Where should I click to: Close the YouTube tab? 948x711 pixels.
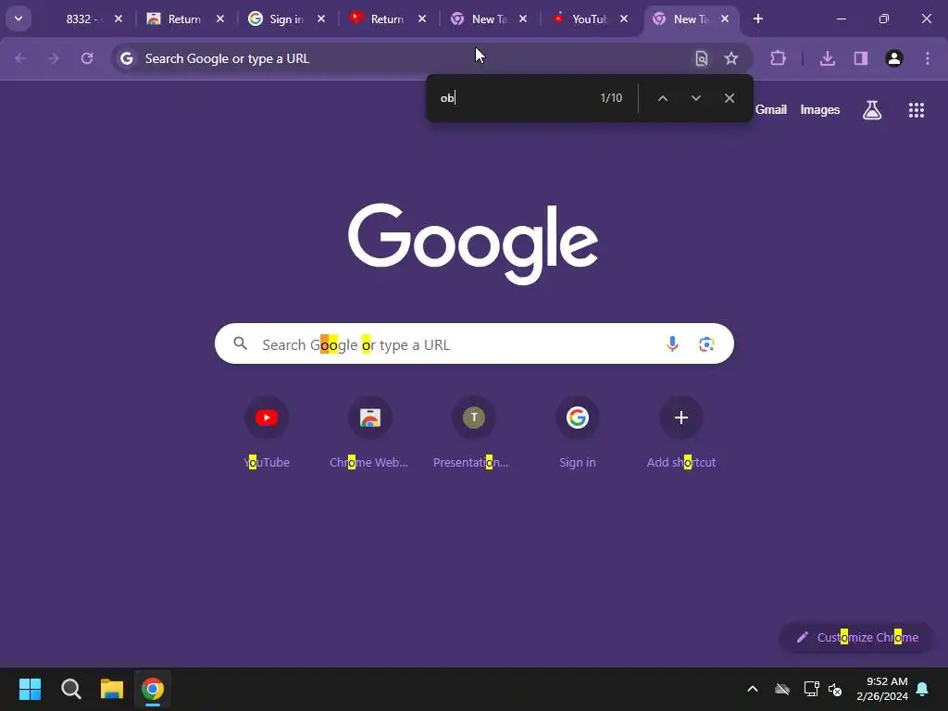coord(624,19)
